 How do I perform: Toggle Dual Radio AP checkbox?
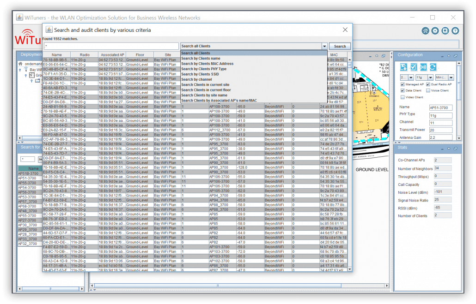click(x=428, y=84)
